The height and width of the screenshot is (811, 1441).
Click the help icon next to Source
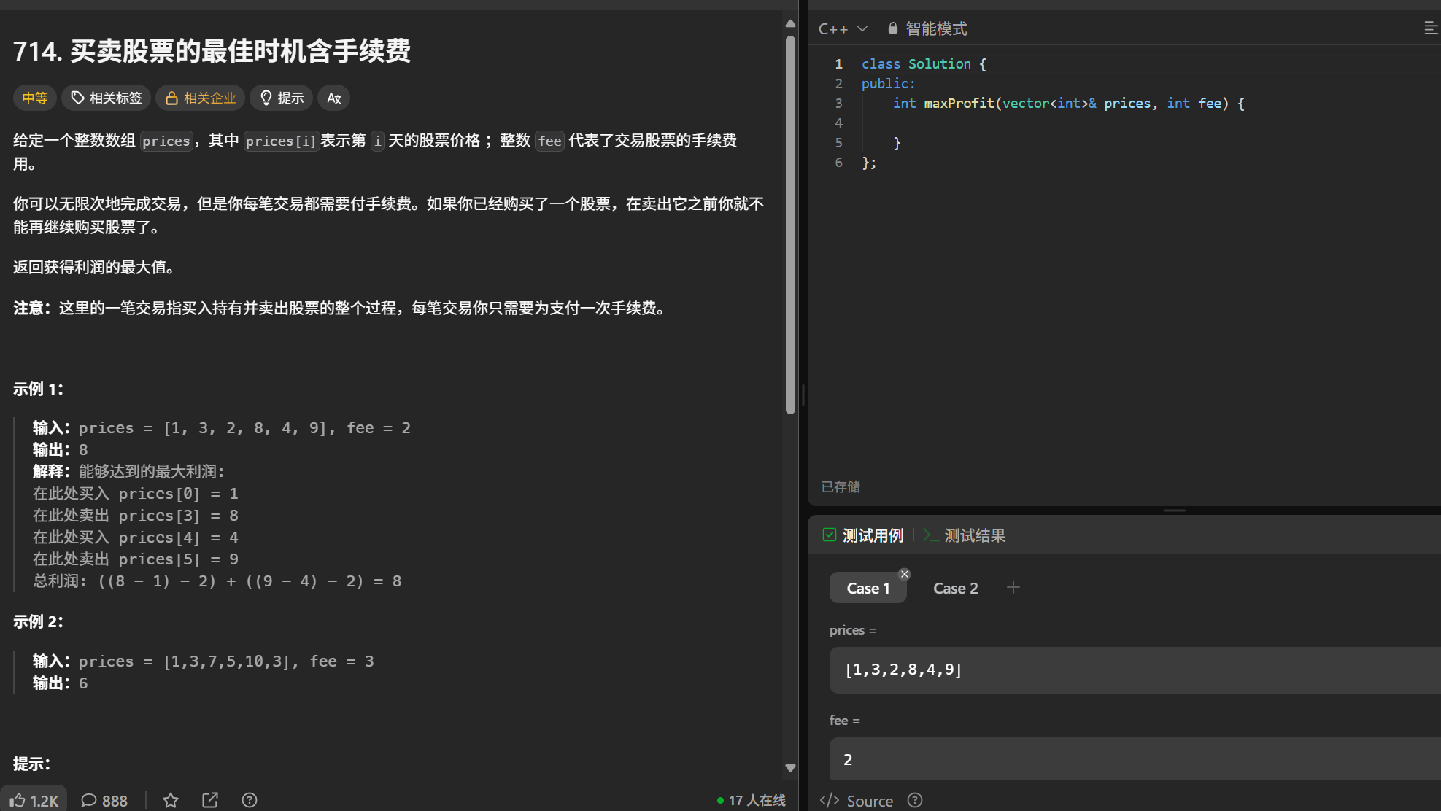[x=915, y=800]
